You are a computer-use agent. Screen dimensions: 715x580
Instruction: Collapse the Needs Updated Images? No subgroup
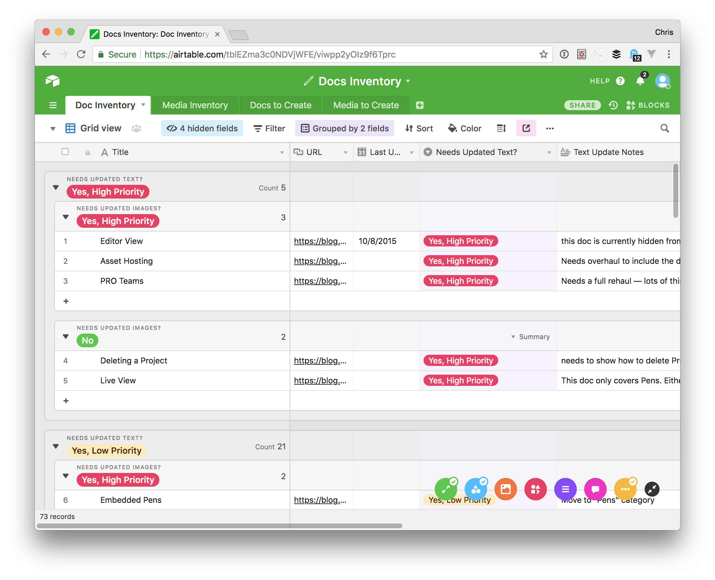[65, 336]
